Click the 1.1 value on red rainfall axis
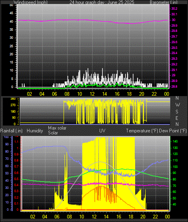 point(17,142)
